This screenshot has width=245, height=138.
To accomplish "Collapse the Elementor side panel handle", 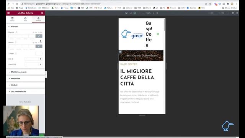I will coord(46,75).
